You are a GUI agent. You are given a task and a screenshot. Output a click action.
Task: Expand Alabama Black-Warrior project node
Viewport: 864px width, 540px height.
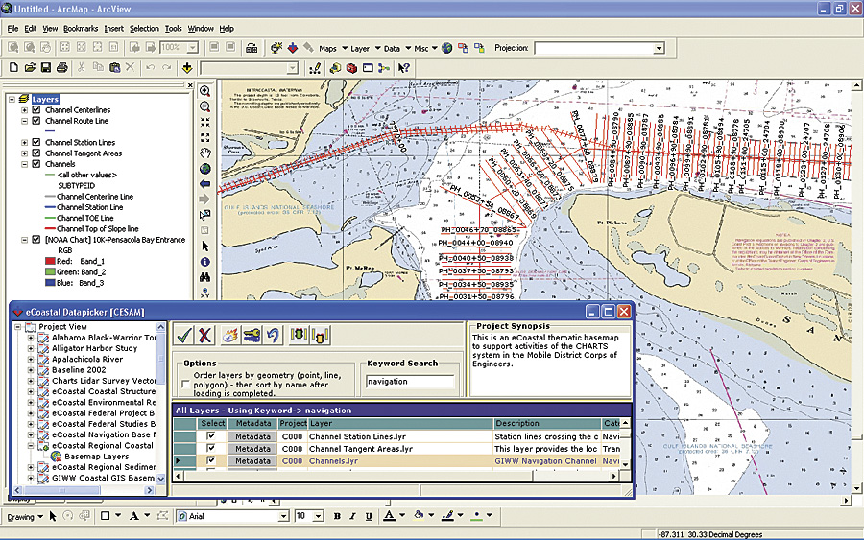click(x=31, y=338)
